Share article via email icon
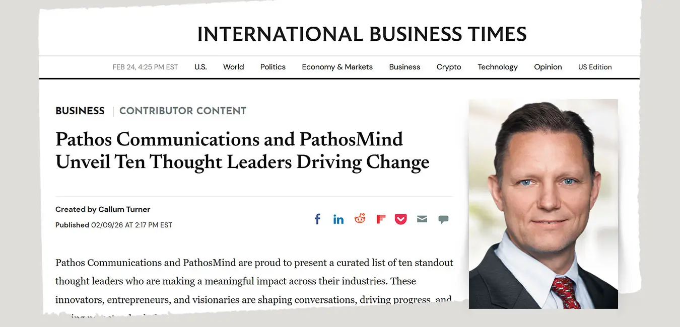 coord(422,219)
